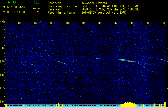Click the 1.1 kHz frequency label
Viewport: 168px width, 107px height.
tap(2, 35)
